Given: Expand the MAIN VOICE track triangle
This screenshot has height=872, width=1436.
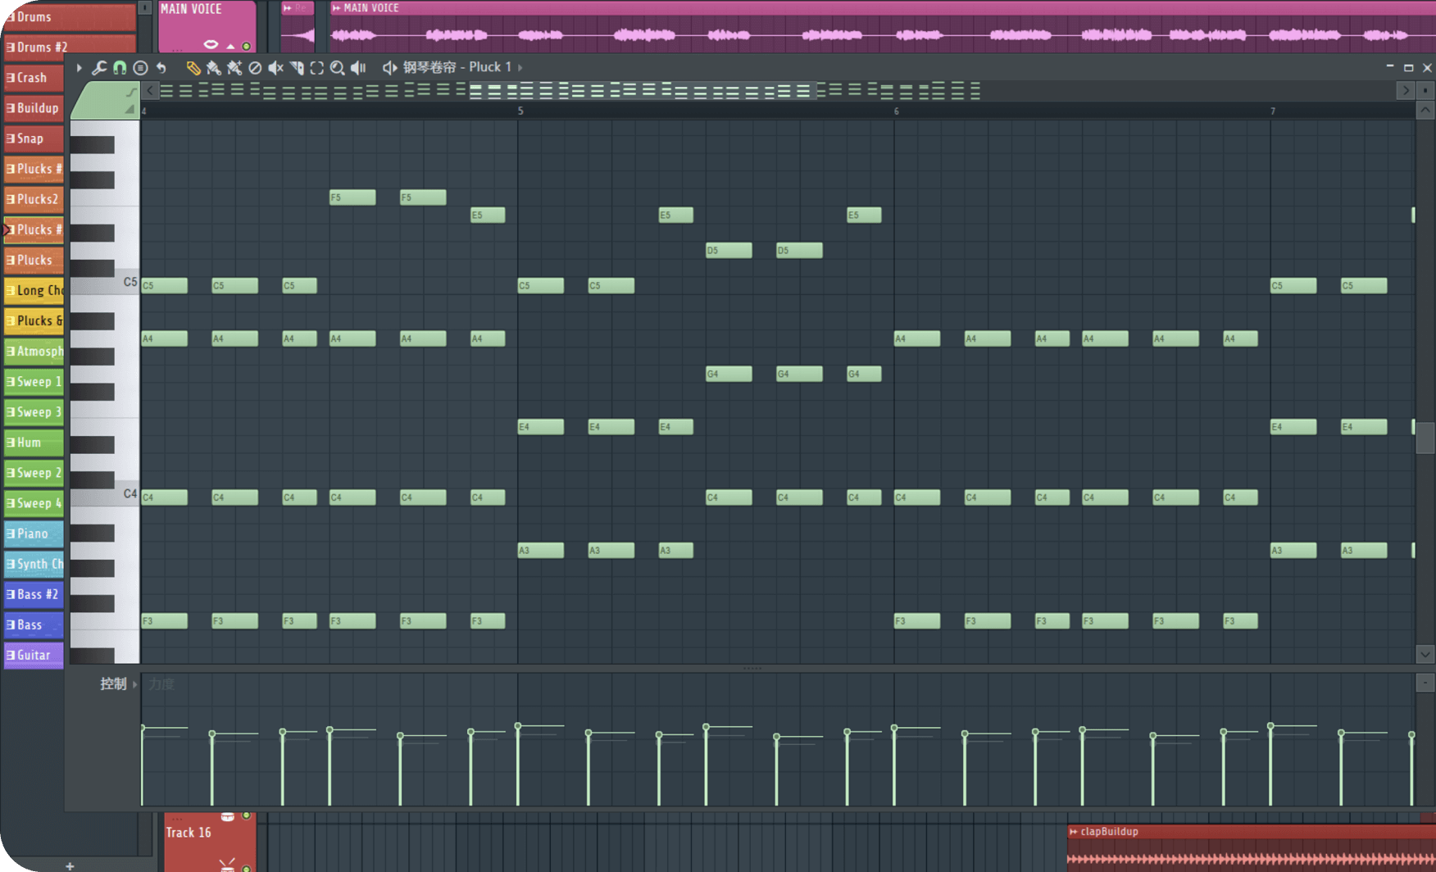Looking at the screenshot, I should tap(230, 46).
